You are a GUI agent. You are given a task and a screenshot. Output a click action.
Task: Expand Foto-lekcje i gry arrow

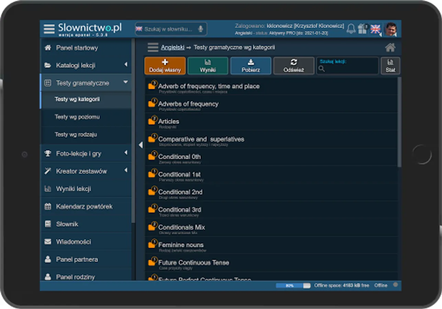tap(126, 153)
